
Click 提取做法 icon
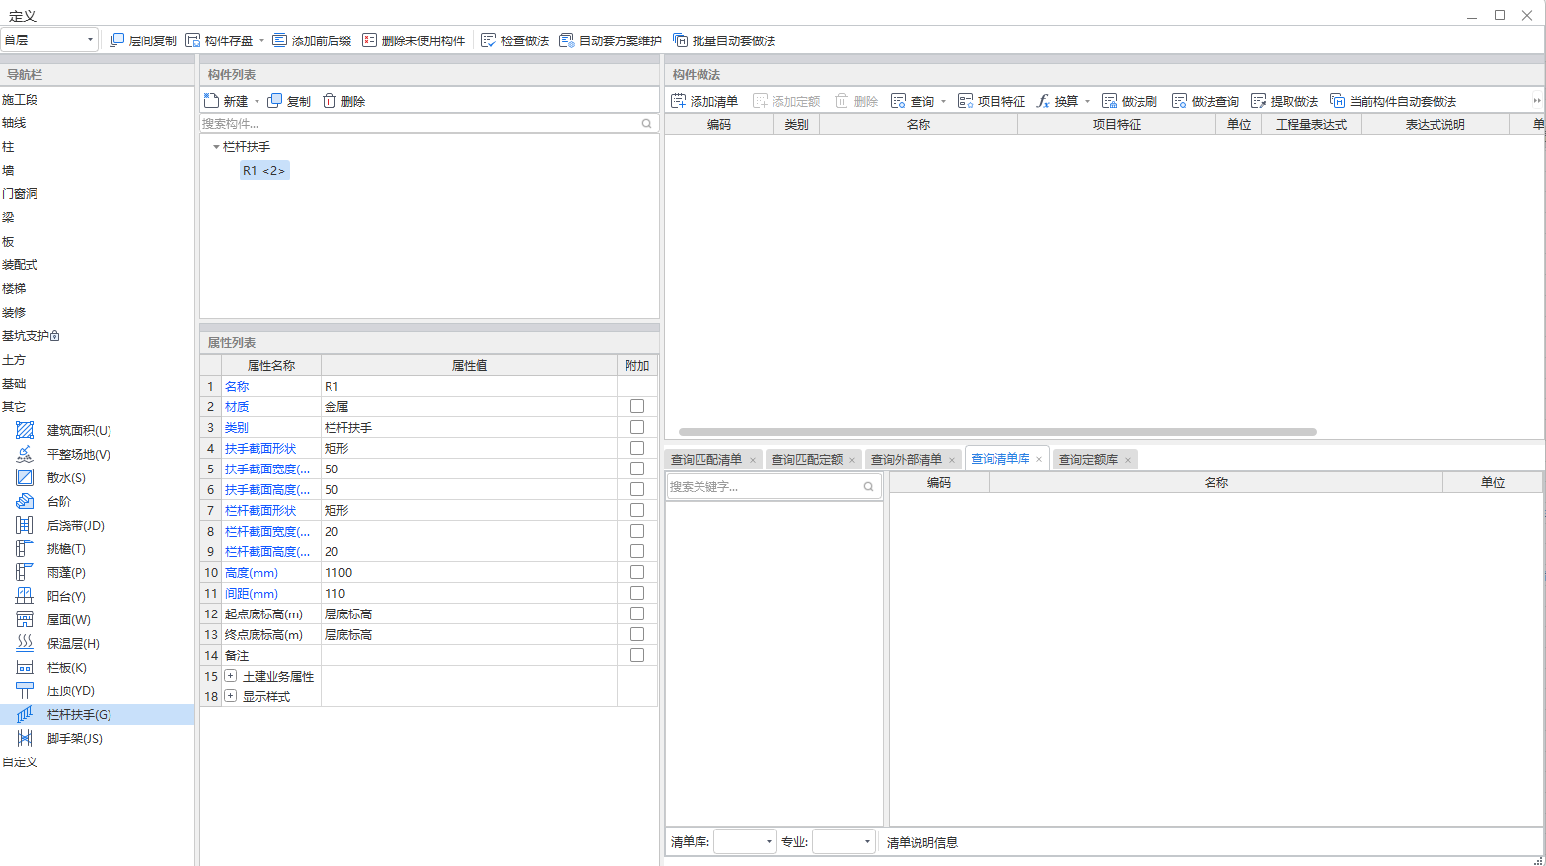[1258, 101]
